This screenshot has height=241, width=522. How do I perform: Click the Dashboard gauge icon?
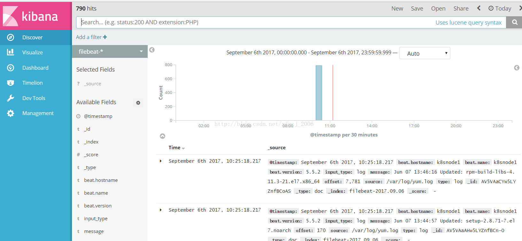click(11, 68)
